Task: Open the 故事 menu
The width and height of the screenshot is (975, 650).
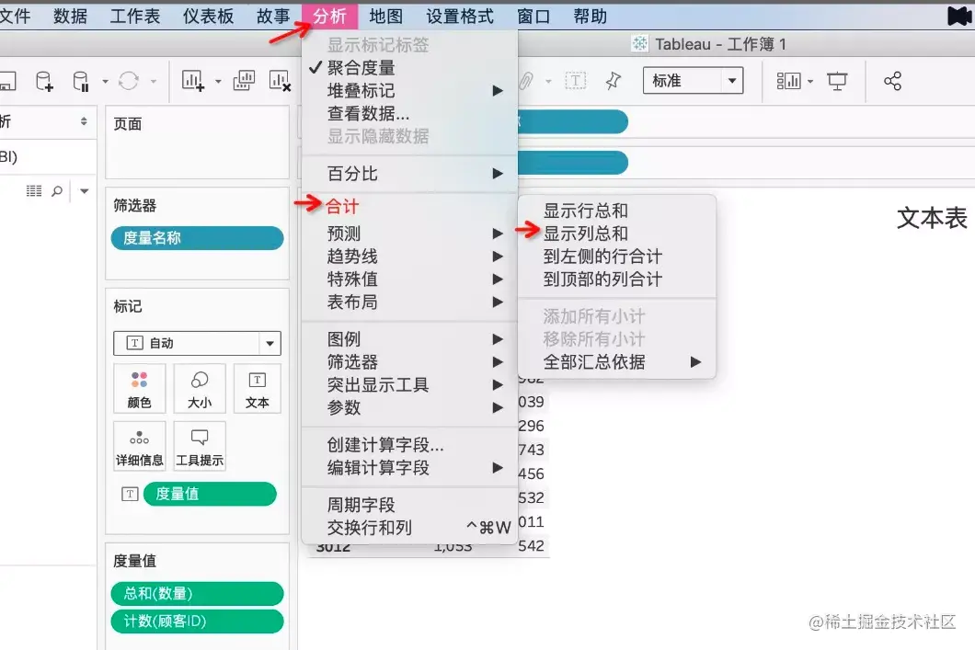Action: (273, 17)
